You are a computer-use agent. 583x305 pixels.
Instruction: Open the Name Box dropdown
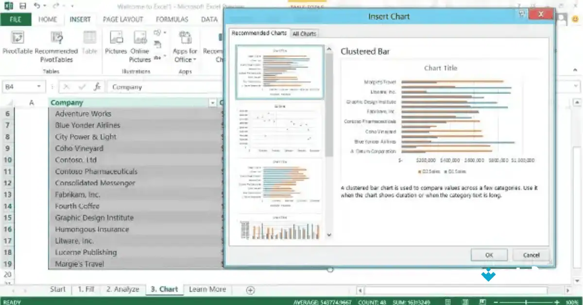(39, 86)
